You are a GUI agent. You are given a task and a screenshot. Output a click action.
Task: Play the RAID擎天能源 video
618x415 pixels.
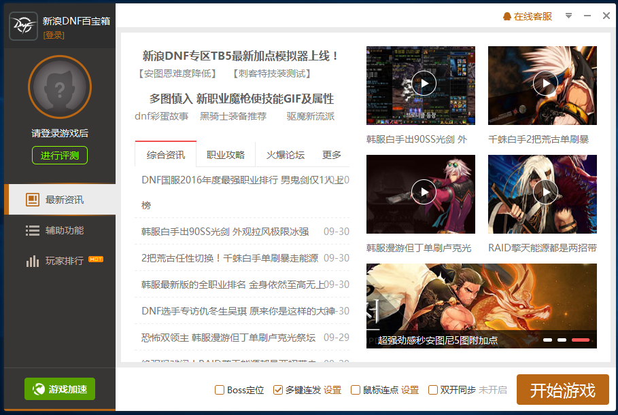coord(545,192)
